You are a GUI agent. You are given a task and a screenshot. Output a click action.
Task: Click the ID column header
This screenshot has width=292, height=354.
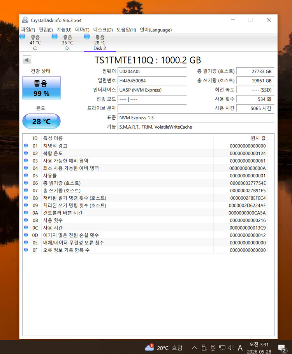pos(35,138)
